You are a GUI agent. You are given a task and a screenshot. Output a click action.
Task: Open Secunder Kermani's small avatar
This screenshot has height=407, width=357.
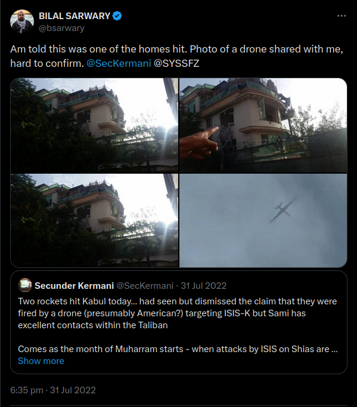pyautogui.click(x=25, y=285)
